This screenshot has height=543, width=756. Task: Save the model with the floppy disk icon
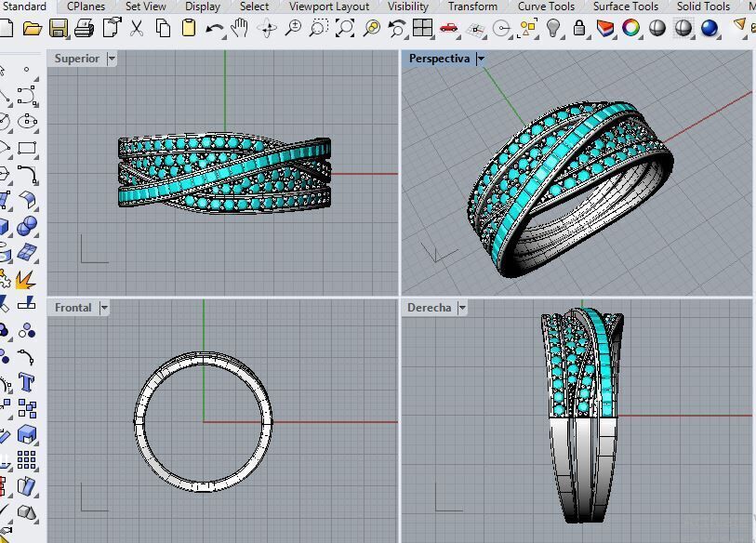[59, 29]
